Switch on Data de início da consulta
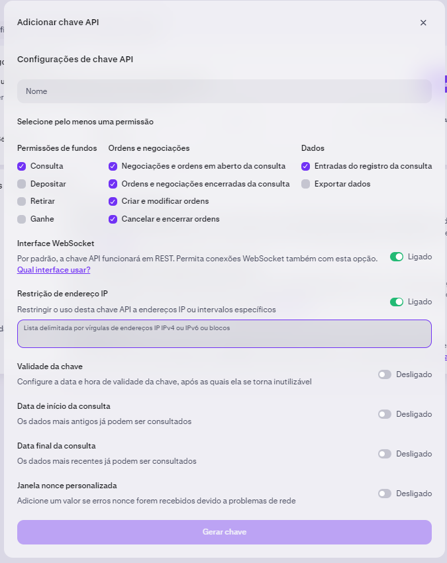447x563 pixels. click(385, 414)
